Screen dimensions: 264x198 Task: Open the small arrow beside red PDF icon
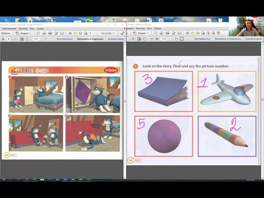click(90, 33)
